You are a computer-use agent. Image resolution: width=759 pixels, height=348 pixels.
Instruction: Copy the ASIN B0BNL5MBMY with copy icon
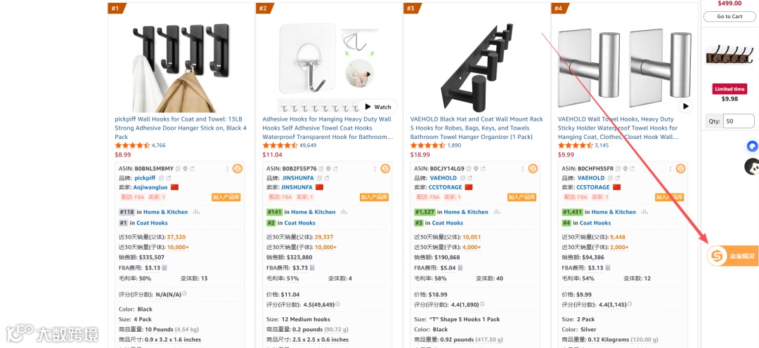178,168
